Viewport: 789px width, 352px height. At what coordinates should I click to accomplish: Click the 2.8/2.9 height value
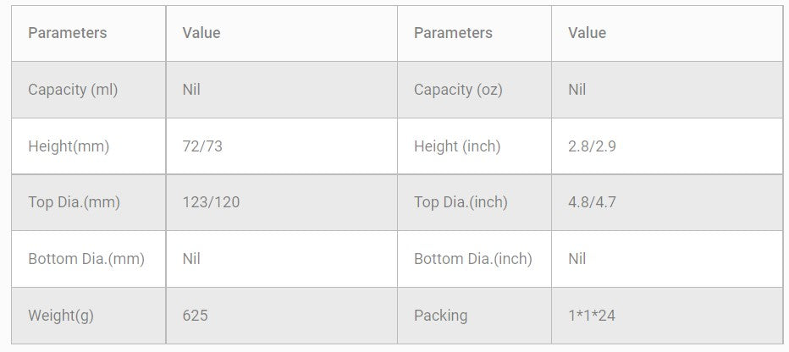point(593,146)
